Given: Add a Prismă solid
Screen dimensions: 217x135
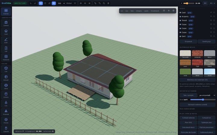Looking at the screenshot, I should (x=6, y=120).
